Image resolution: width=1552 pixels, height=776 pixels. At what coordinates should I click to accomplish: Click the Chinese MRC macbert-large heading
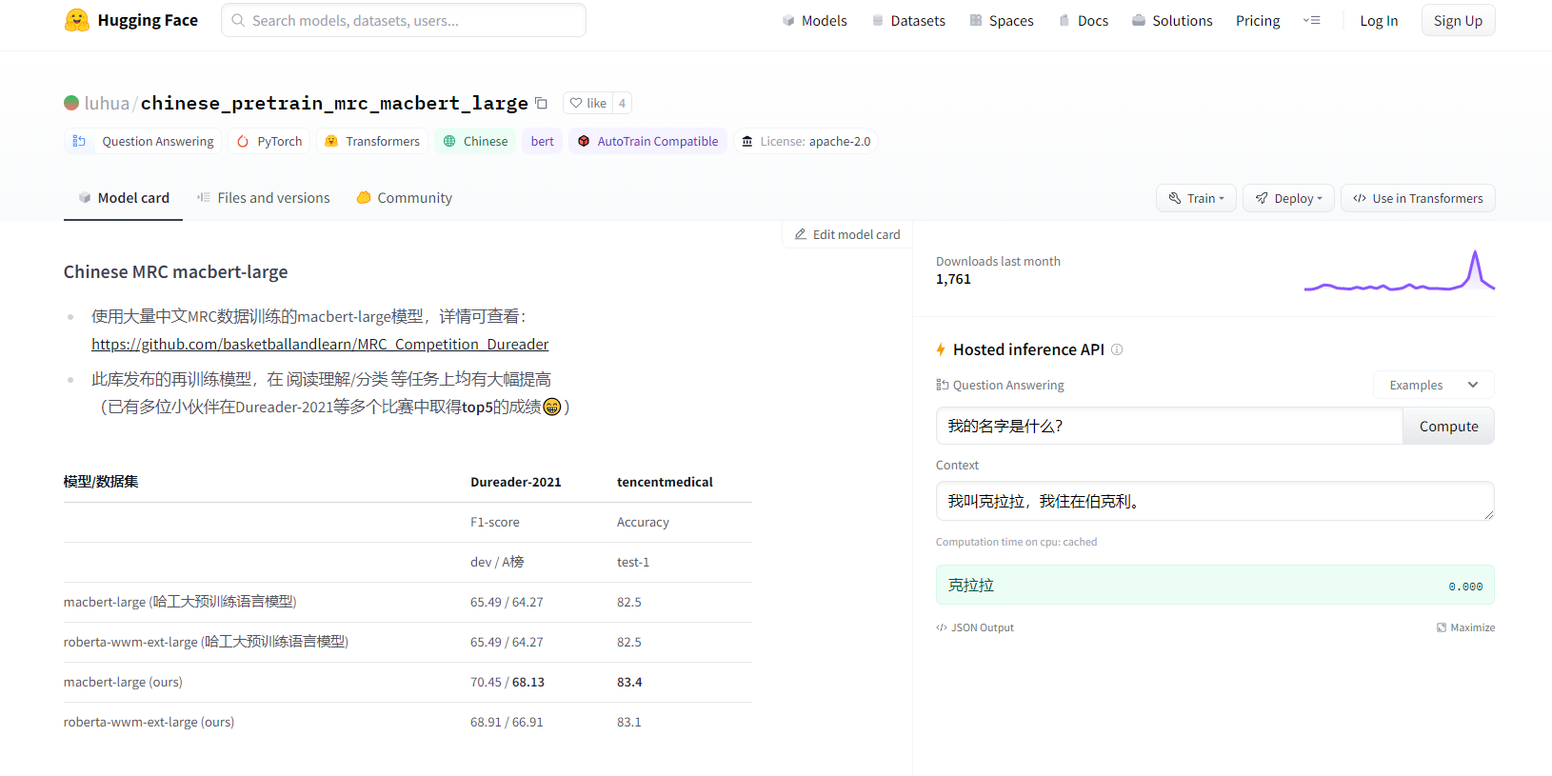coord(175,271)
